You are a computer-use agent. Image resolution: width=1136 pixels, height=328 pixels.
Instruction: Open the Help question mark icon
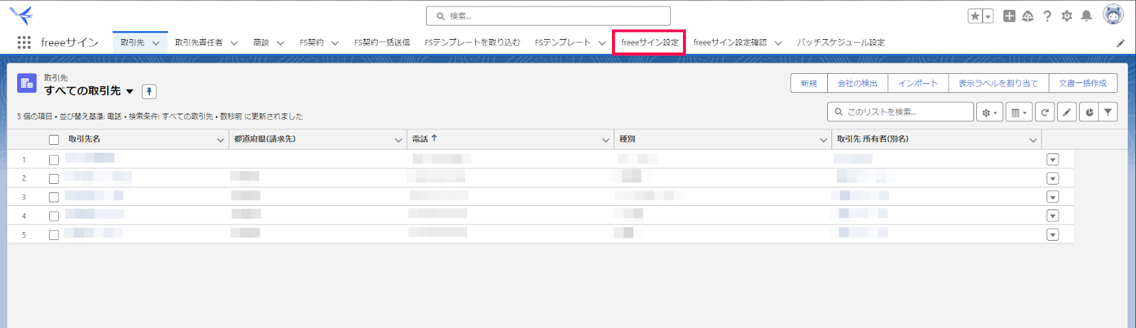point(1047,16)
